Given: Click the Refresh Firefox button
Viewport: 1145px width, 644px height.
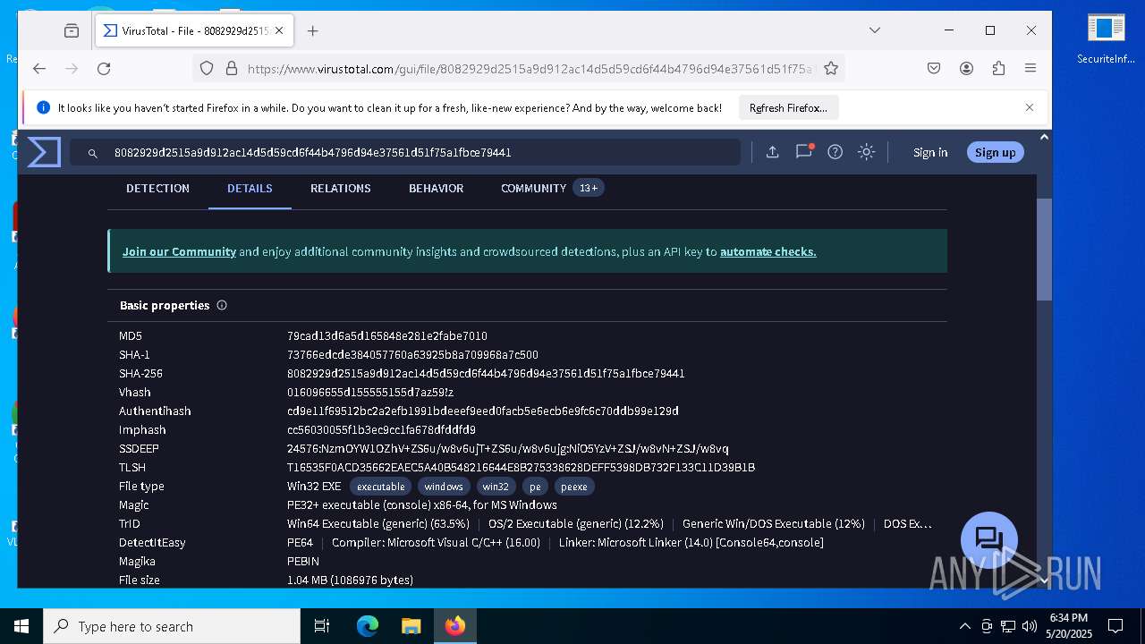Looking at the screenshot, I should click(x=788, y=107).
